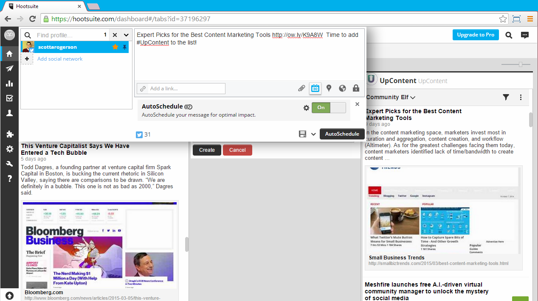Click the Twitter character count 31
This screenshot has height=301, width=538.
pos(147,134)
